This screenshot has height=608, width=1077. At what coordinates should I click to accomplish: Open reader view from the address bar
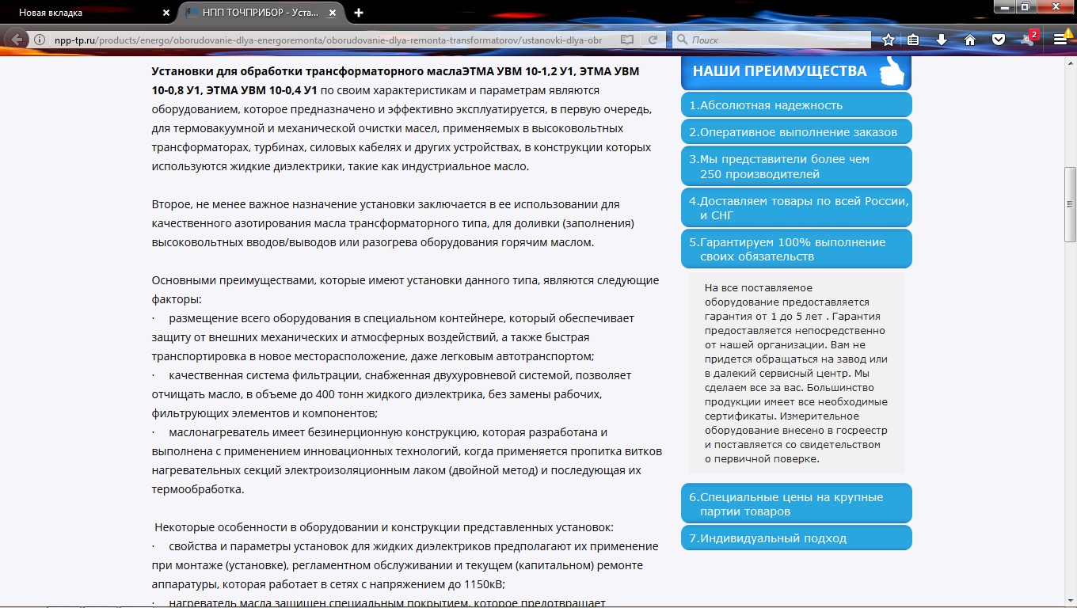click(627, 40)
